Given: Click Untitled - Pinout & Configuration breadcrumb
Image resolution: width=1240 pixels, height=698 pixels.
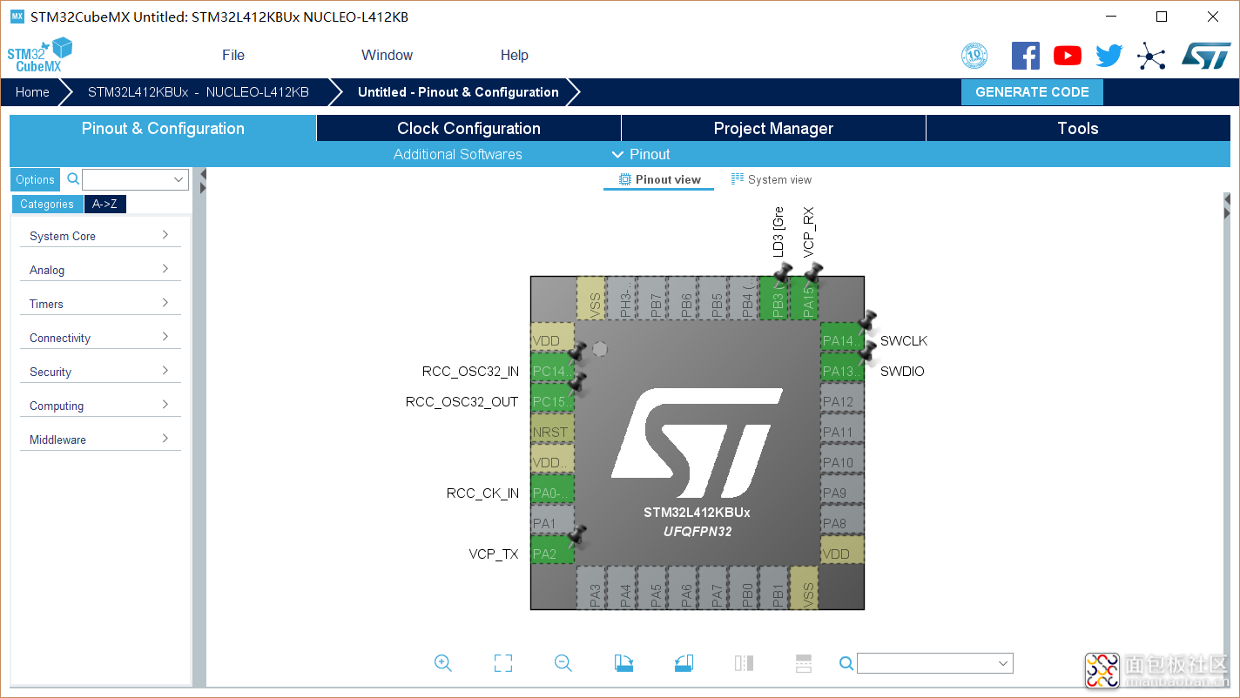Looking at the screenshot, I should click(x=458, y=92).
